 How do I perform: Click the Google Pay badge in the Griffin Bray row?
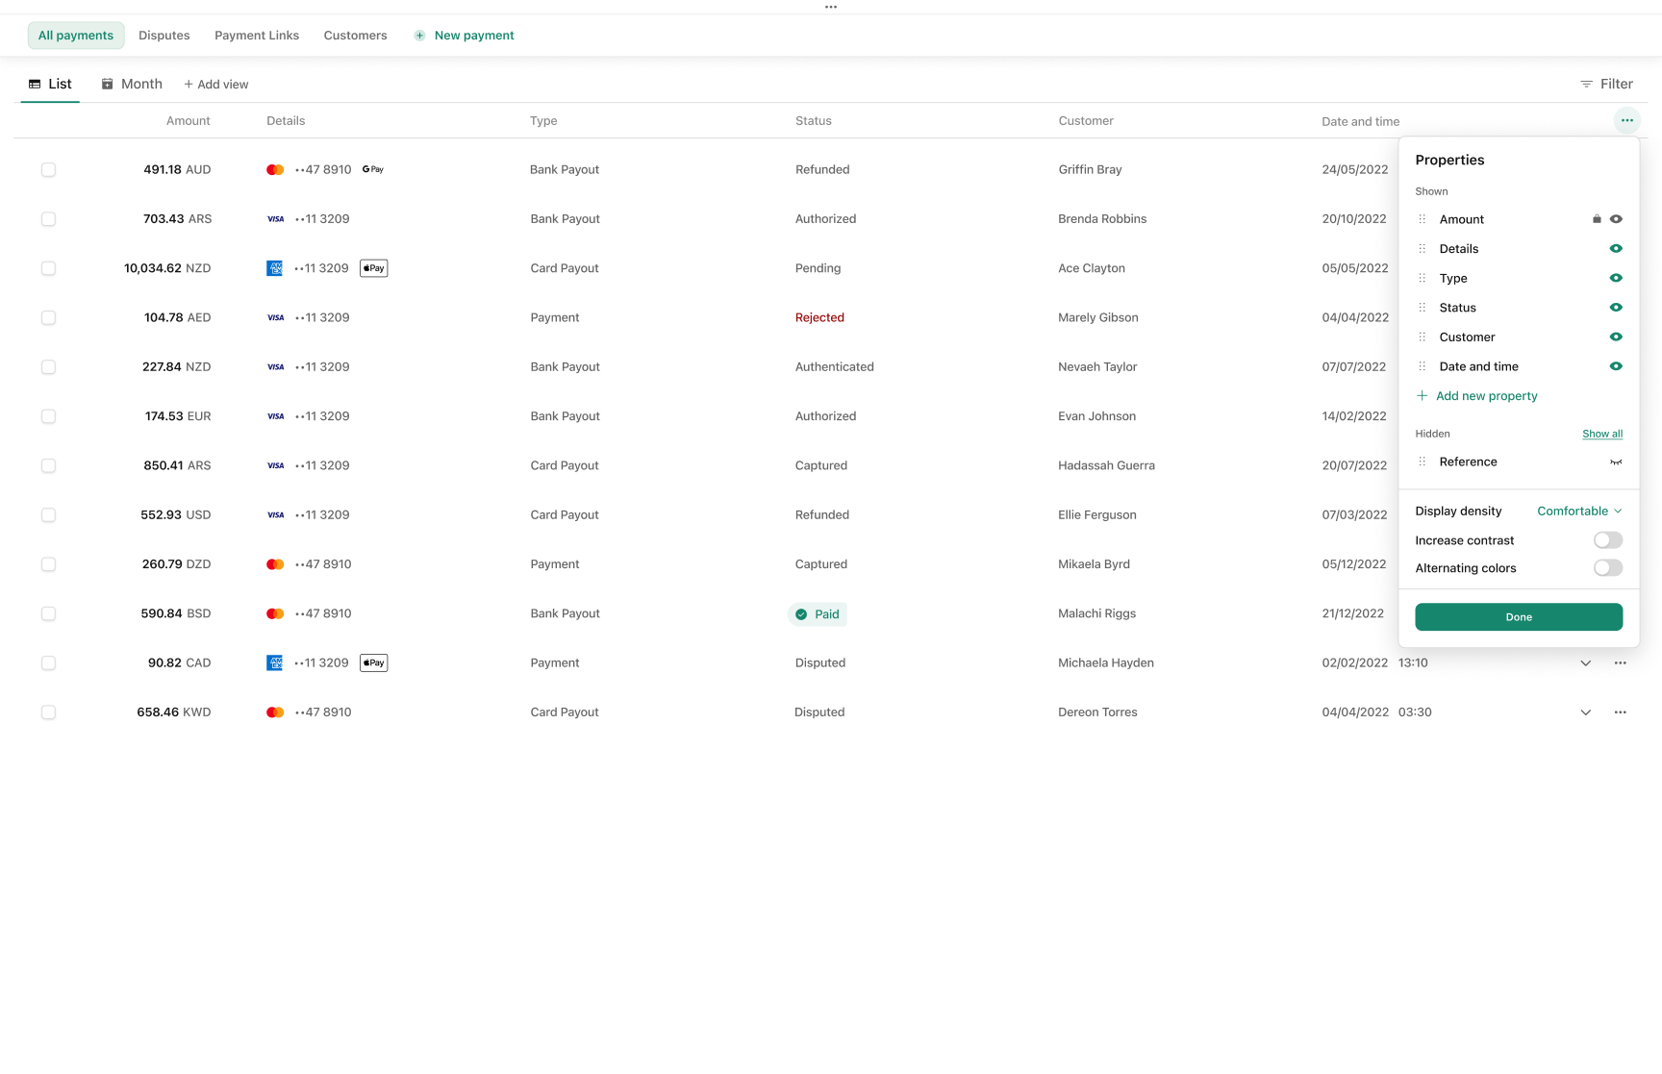pos(373,169)
